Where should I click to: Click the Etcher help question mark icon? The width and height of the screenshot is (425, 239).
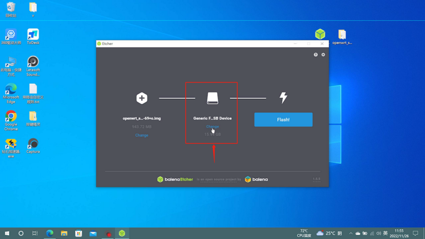point(315,55)
